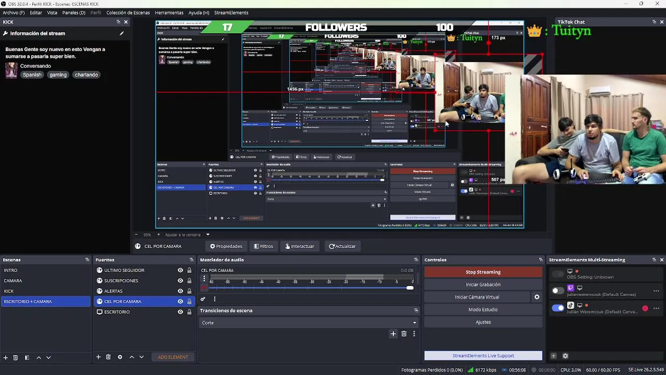Screen dimensions: 666x375
Task: Open the Archivo menu
Action: 14,12
